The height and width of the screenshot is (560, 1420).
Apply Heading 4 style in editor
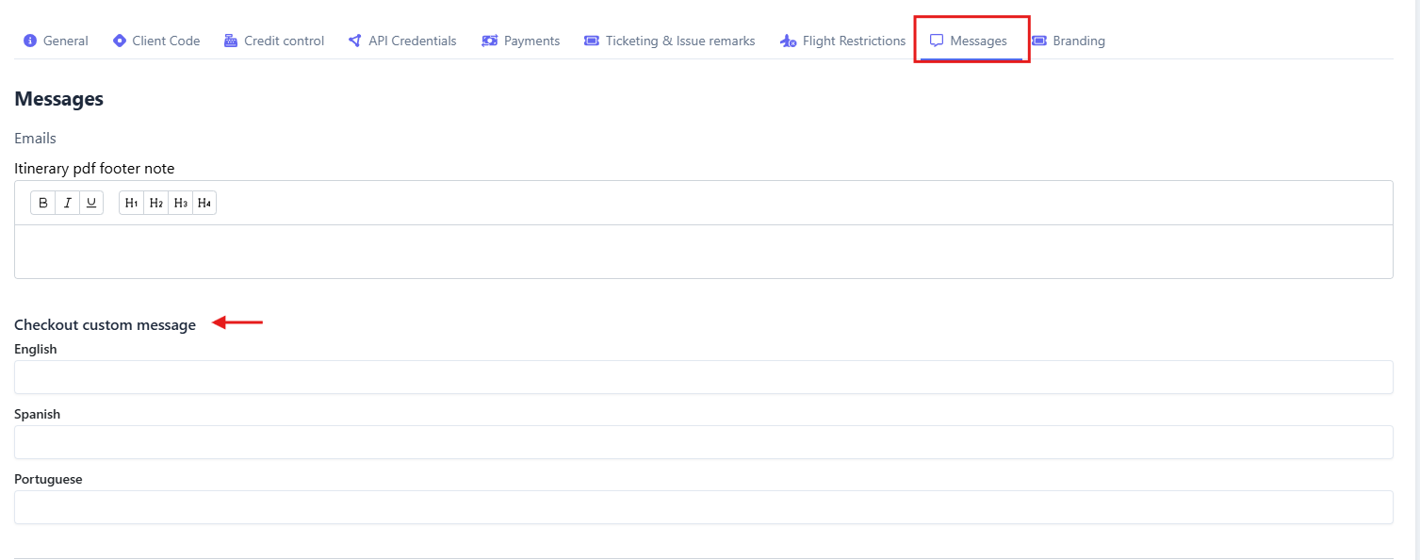point(204,203)
